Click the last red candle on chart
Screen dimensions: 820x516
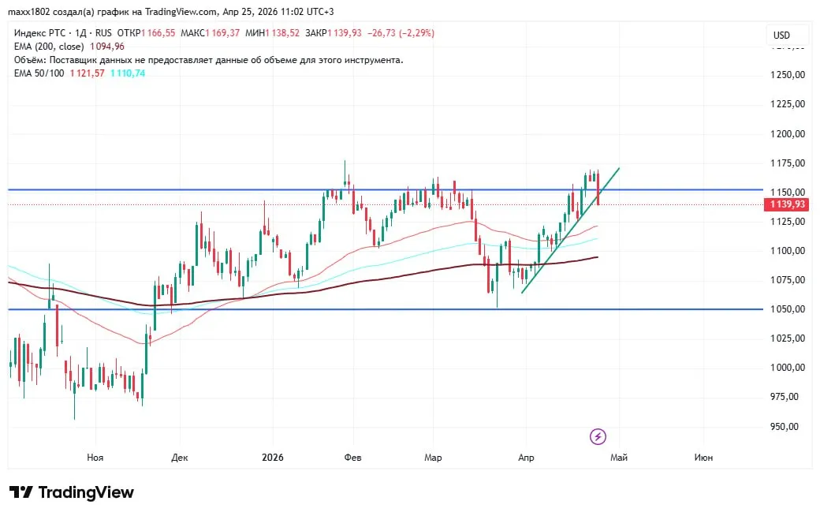pos(598,190)
